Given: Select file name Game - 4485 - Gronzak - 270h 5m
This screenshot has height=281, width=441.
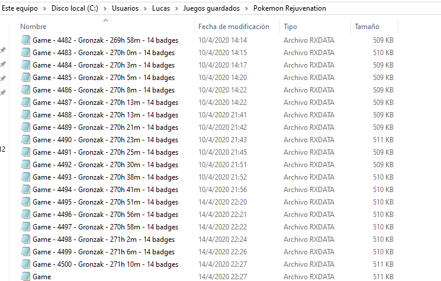Looking at the screenshot, I should click(104, 78).
